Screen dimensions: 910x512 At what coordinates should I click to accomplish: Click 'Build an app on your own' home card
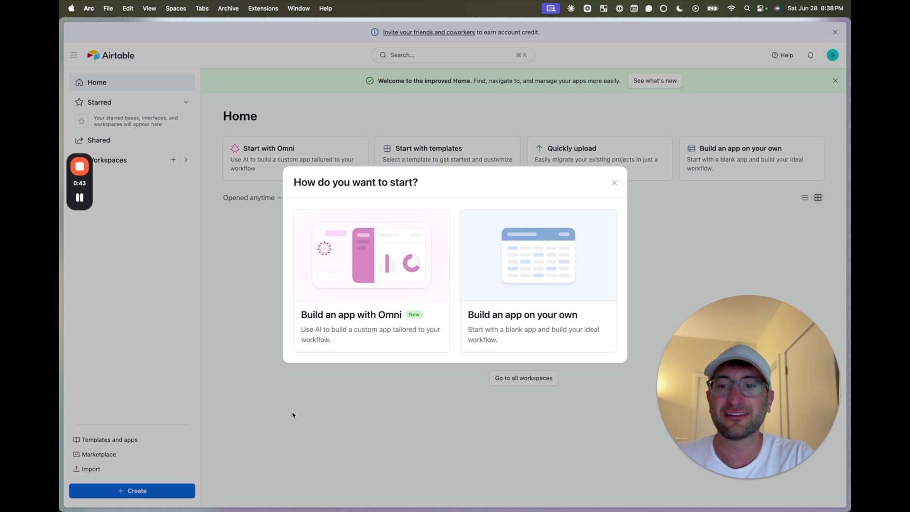point(752,158)
